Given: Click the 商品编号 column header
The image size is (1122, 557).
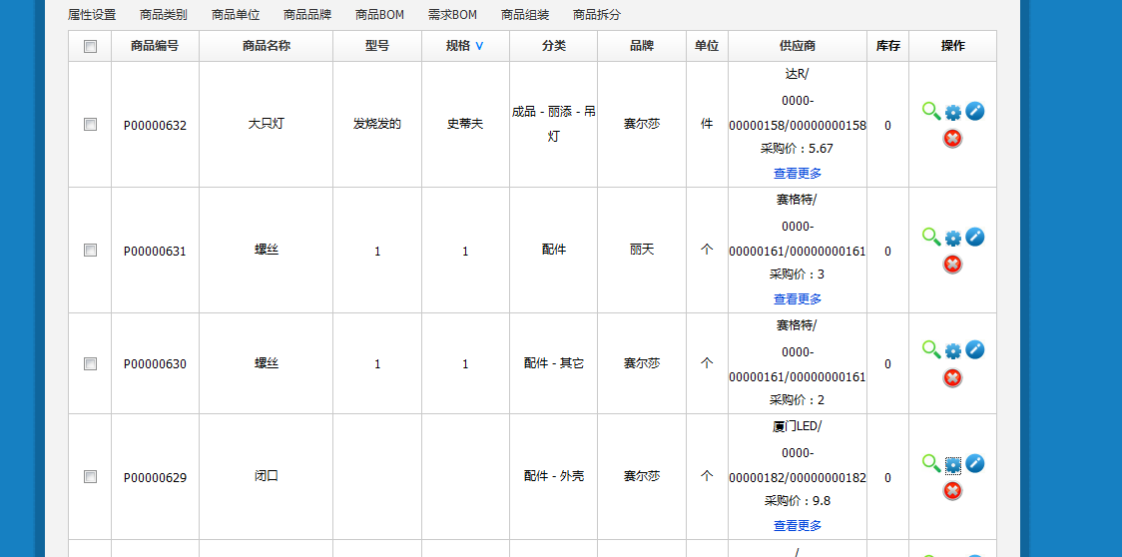Looking at the screenshot, I should (155, 46).
